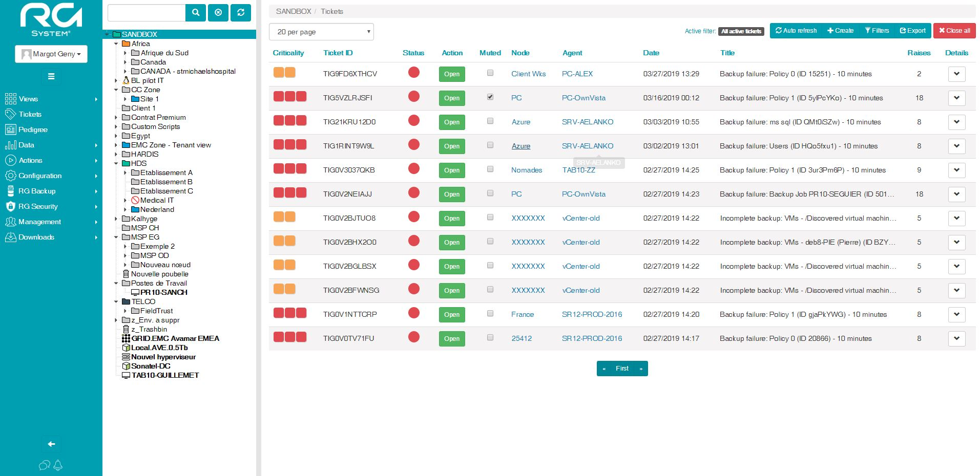The image size is (980, 476).
Task: Click the GRID.EMC Avamar EMEA grid icon
Action: pyautogui.click(x=126, y=338)
